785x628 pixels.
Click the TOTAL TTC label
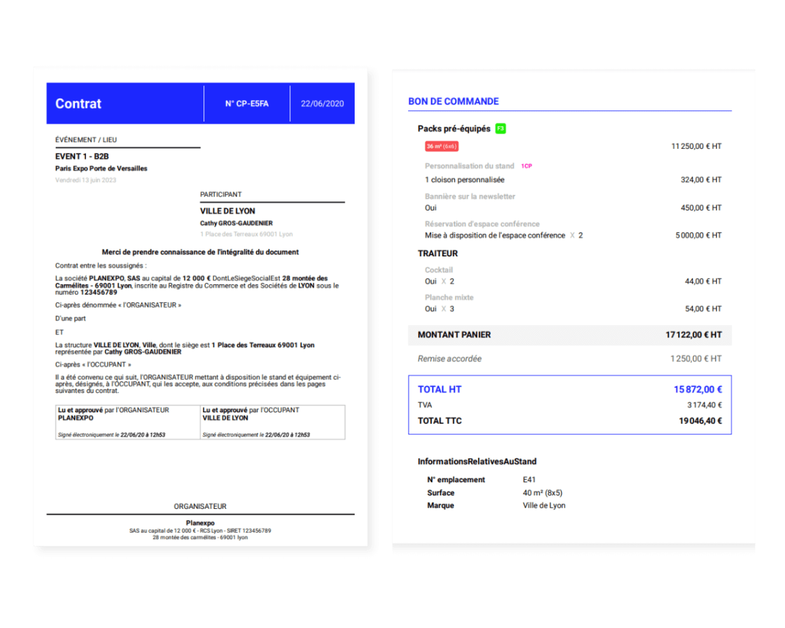pyautogui.click(x=440, y=421)
